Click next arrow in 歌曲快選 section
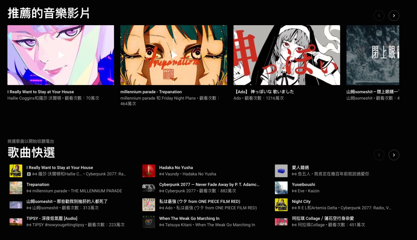417x240 pixels. (394, 155)
